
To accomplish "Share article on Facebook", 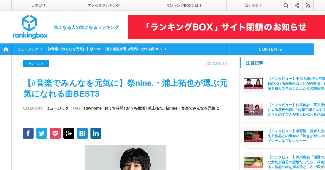I will (28, 133).
